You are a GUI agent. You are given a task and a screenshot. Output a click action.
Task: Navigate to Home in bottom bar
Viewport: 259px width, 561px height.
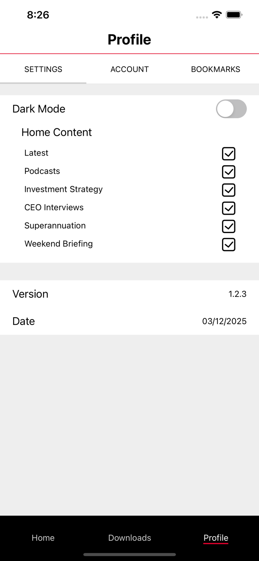click(x=43, y=538)
